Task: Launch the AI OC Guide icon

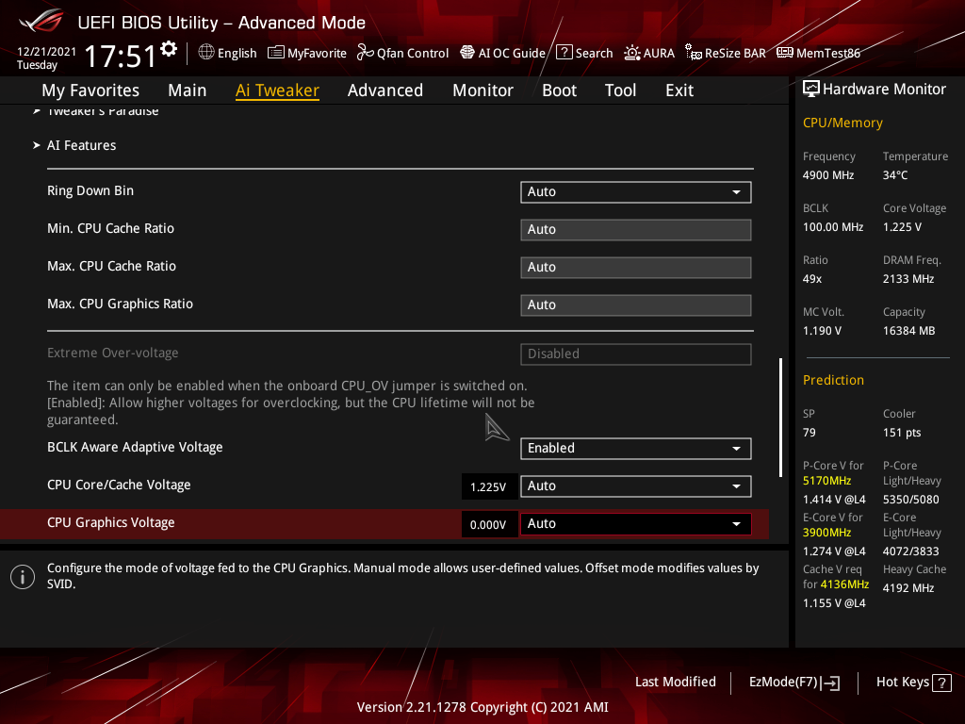Action: tap(467, 53)
